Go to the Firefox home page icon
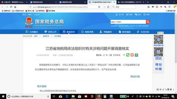 coord(15,7)
